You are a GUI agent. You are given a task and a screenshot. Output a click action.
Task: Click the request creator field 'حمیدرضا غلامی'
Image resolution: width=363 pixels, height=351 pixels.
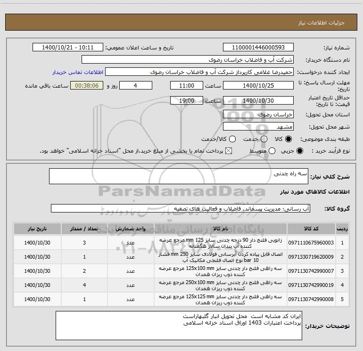199,72
